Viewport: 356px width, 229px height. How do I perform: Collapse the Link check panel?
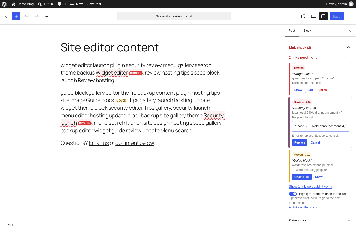[x=320, y=48]
